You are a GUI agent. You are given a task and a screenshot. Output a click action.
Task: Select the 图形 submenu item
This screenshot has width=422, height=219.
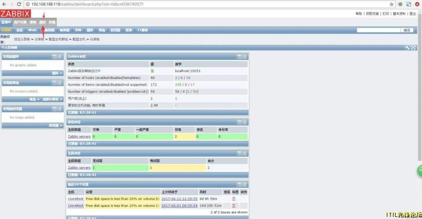[x=90, y=30]
